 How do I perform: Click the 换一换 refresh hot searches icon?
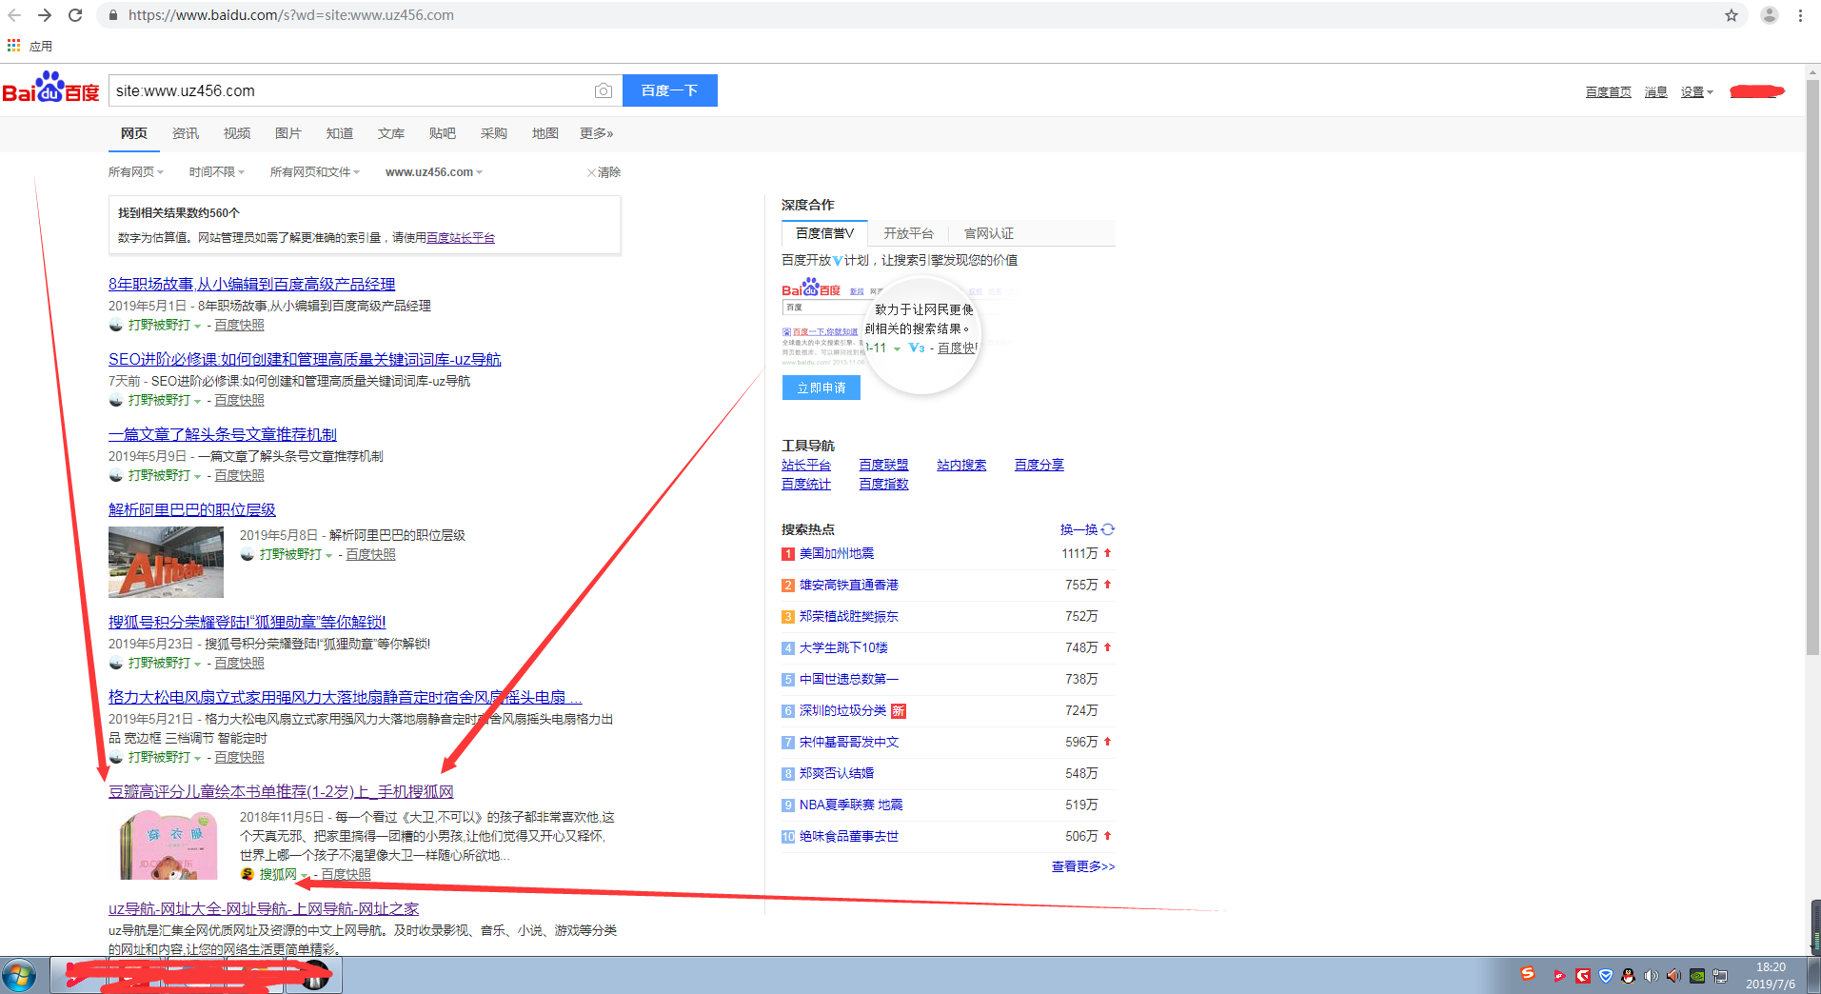tap(1108, 529)
